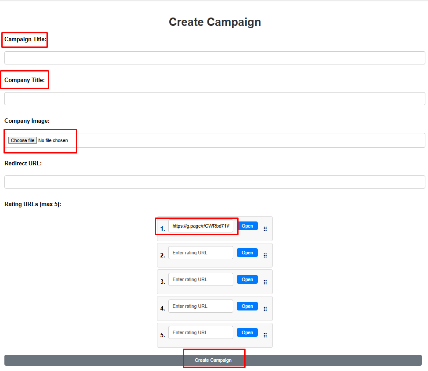
Task: Focus the Redirect URL text field
Action: [214, 182]
